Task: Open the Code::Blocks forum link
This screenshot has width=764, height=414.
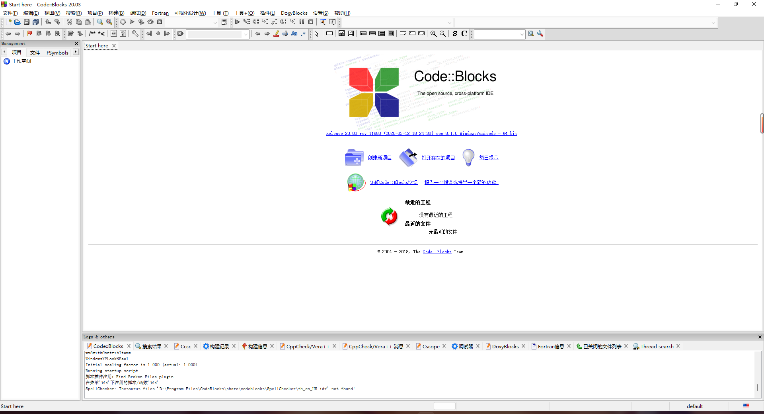Action: [x=394, y=182]
